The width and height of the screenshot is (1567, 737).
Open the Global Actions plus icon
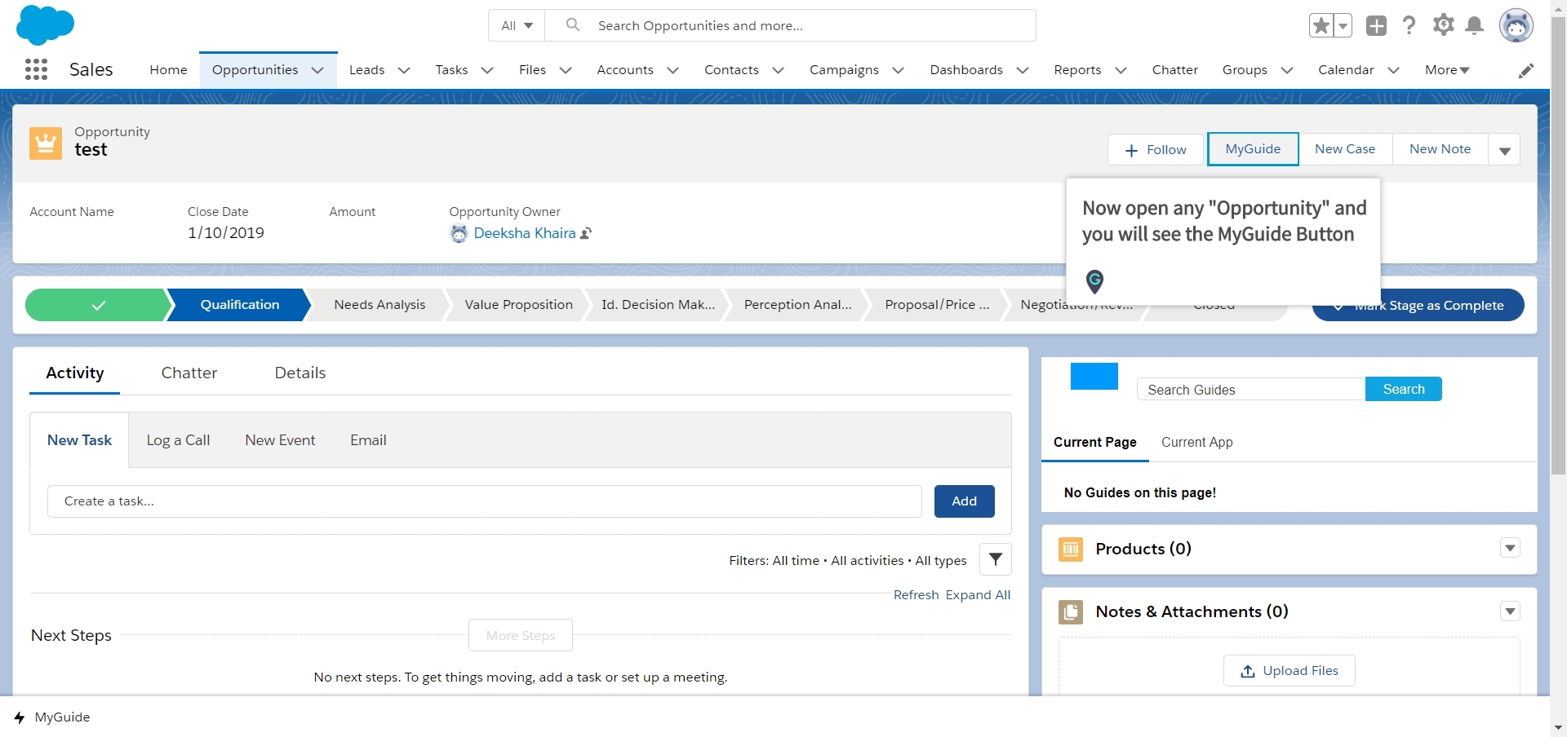coord(1377,25)
